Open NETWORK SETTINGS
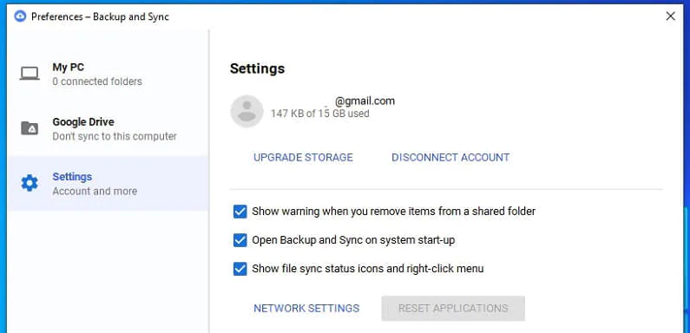This screenshot has width=690, height=333. click(306, 309)
